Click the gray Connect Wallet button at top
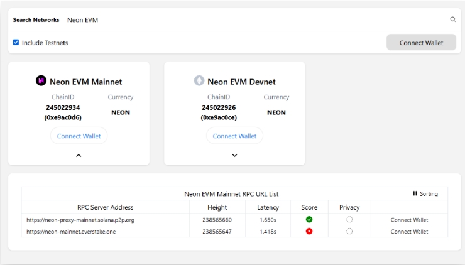This screenshot has height=265, width=465. coord(421,43)
